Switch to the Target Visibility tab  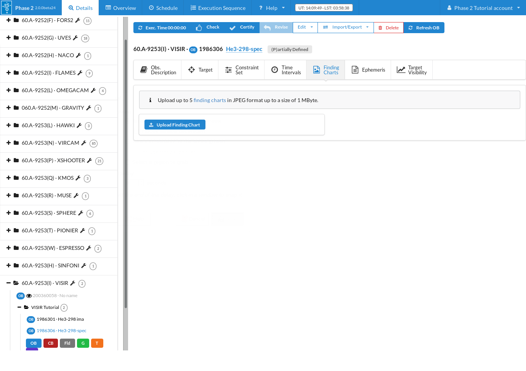click(412, 70)
